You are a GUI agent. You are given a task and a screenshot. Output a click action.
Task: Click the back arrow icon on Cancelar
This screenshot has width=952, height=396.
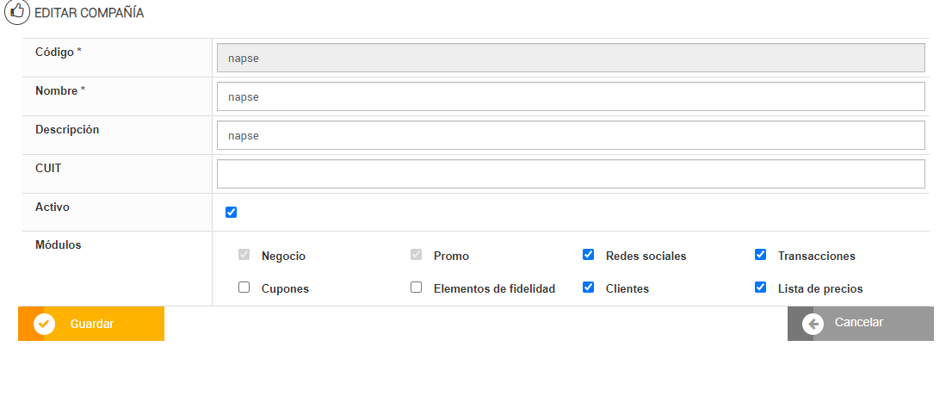813,324
